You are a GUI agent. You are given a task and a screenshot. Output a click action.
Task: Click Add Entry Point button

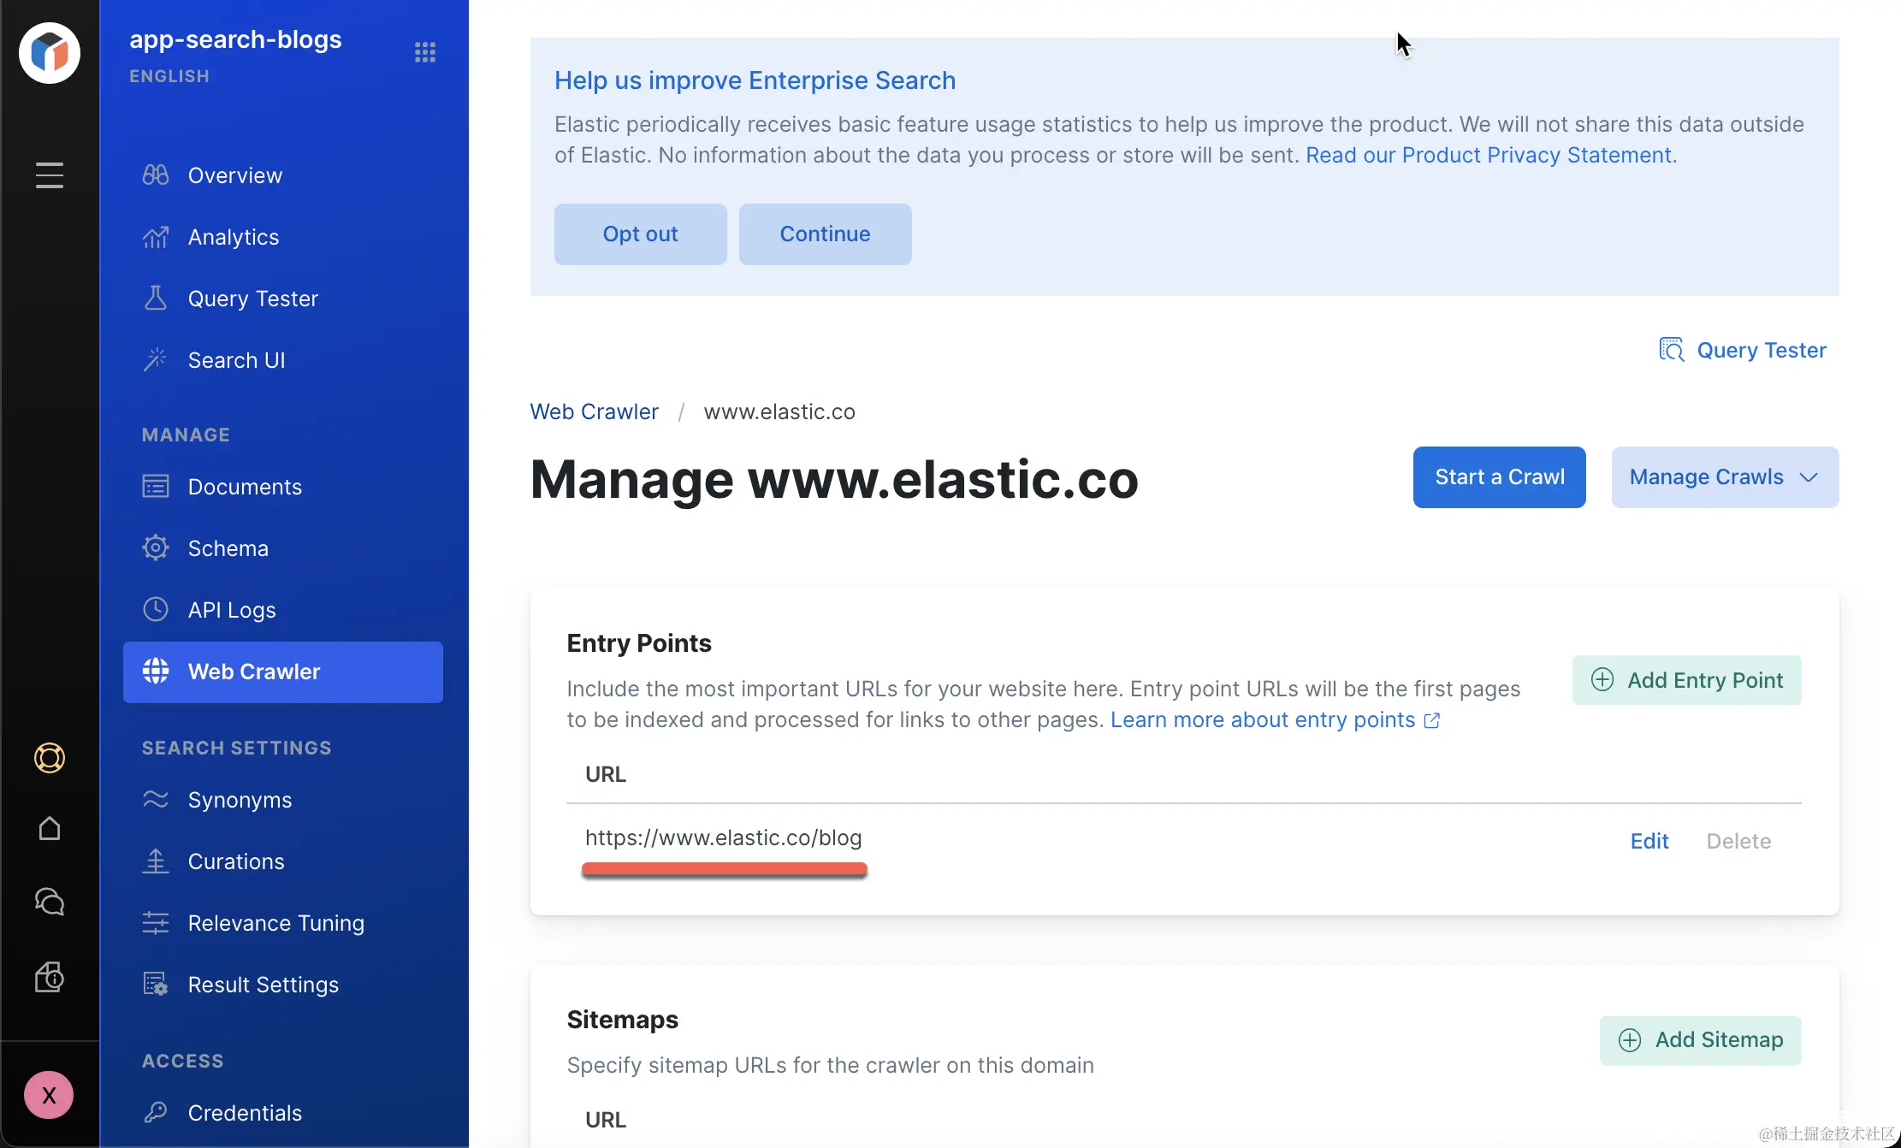(1687, 680)
